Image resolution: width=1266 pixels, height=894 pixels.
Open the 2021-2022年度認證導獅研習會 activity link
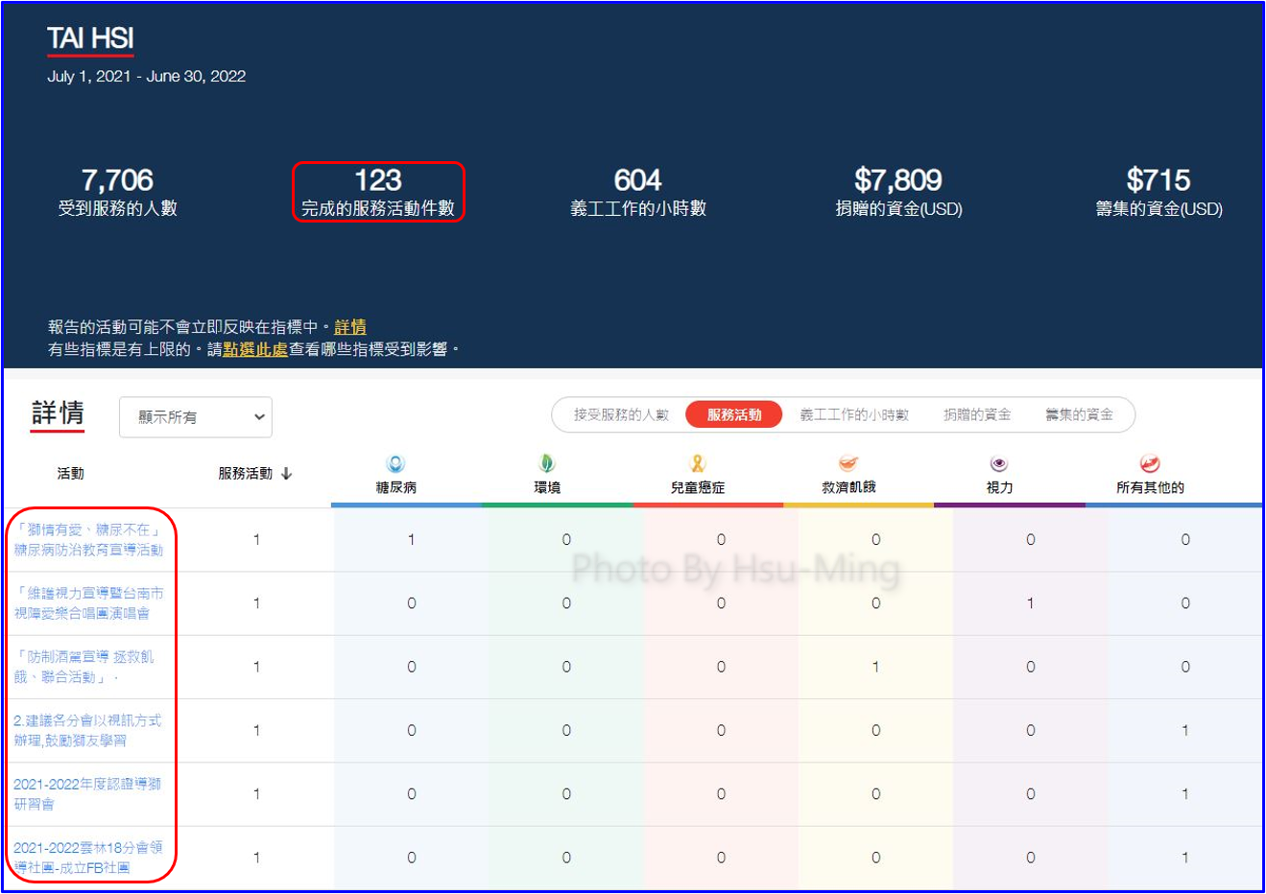click(87, 793)
